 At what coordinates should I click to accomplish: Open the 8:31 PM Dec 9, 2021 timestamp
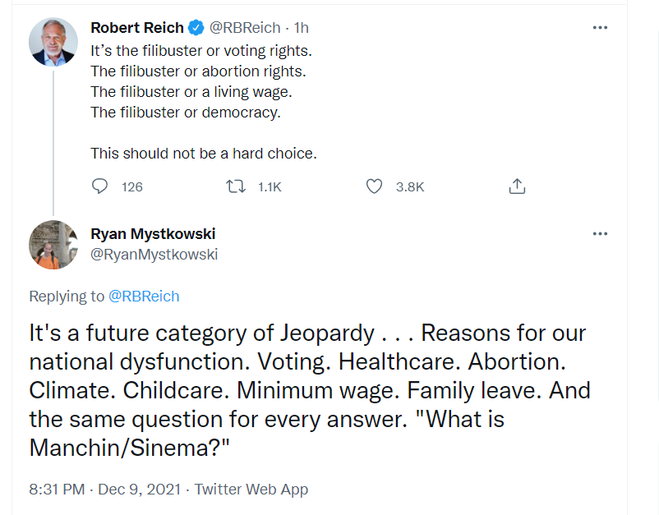click(107, 490)
